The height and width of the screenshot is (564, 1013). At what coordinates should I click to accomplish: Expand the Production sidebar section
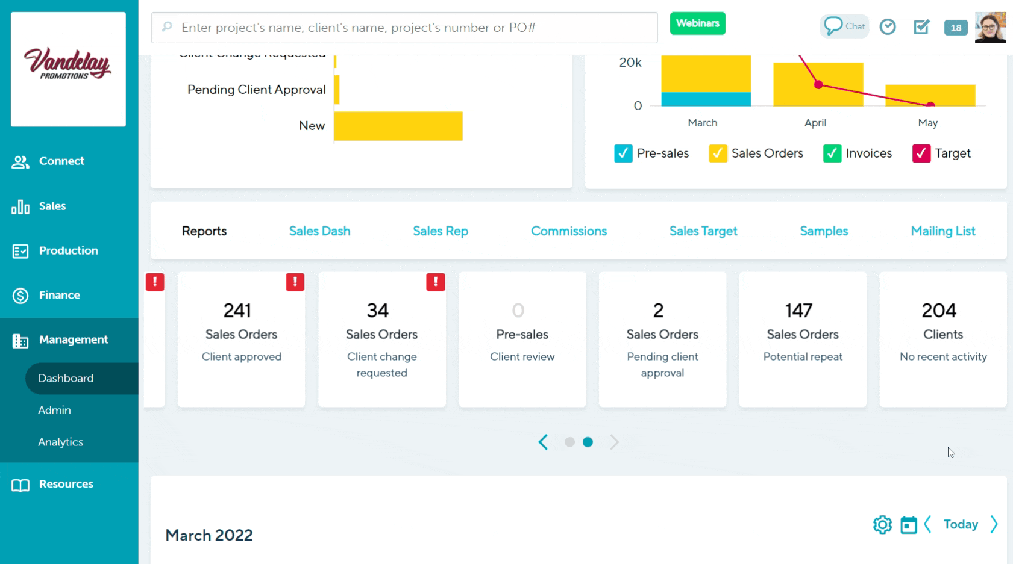point(68,251)
